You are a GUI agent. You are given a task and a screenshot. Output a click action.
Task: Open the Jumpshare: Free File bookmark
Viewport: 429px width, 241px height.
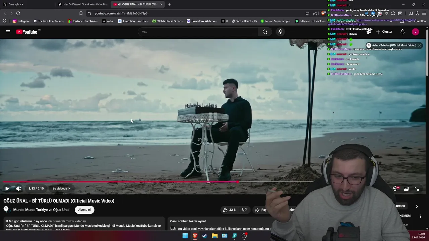133,21
